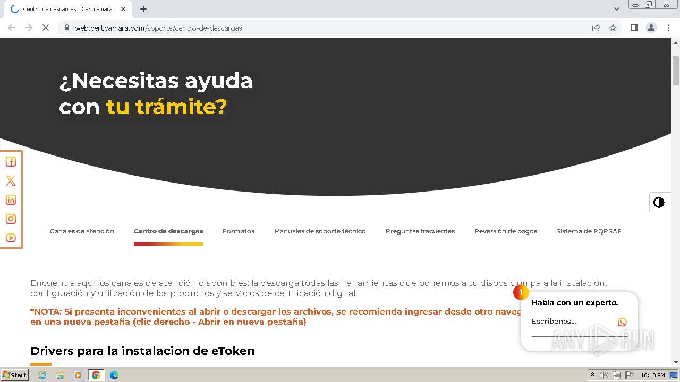Select the Centro de descargas tab

click(168, 231)
